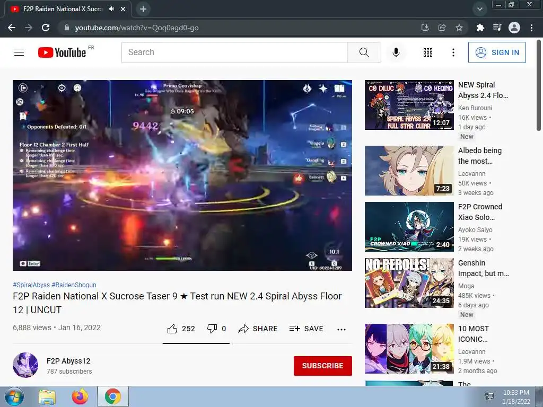Click the 'F2P Crowned Xiao Solo...' title
The height and width of the screenshot is (407, 543).
[x=480, y=212]
